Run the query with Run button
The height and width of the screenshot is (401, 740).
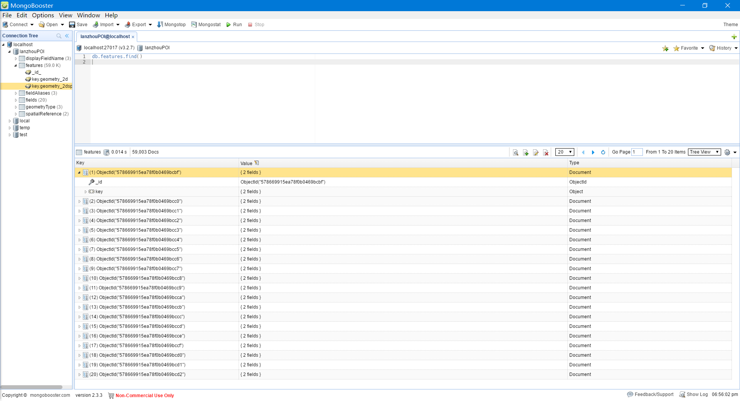[234, 25]
